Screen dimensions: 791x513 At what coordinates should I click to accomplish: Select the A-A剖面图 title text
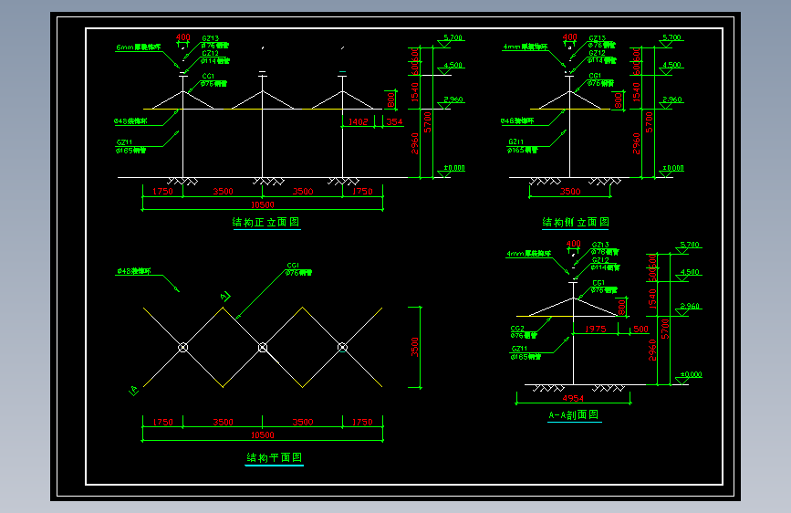[x=574, y=415]
